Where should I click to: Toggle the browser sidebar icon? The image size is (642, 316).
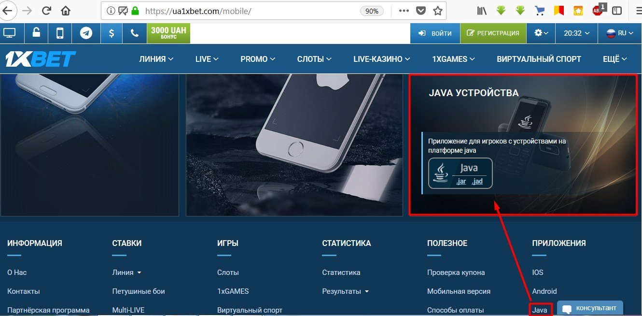tap(616, 11)
